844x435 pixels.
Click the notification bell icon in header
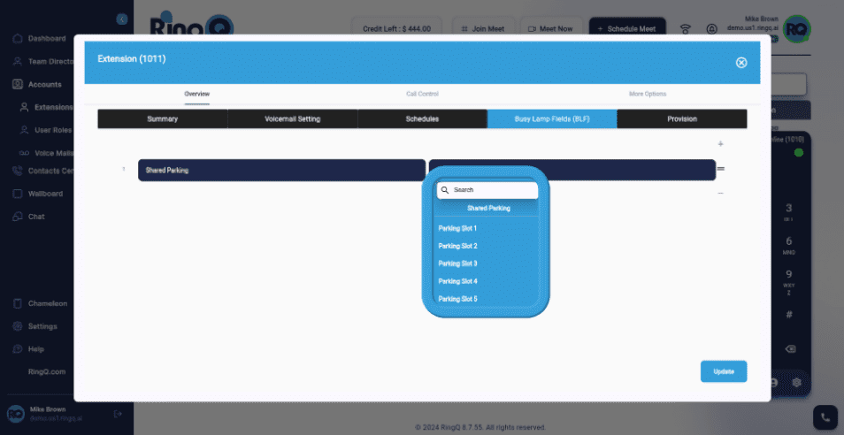[712, 28]
